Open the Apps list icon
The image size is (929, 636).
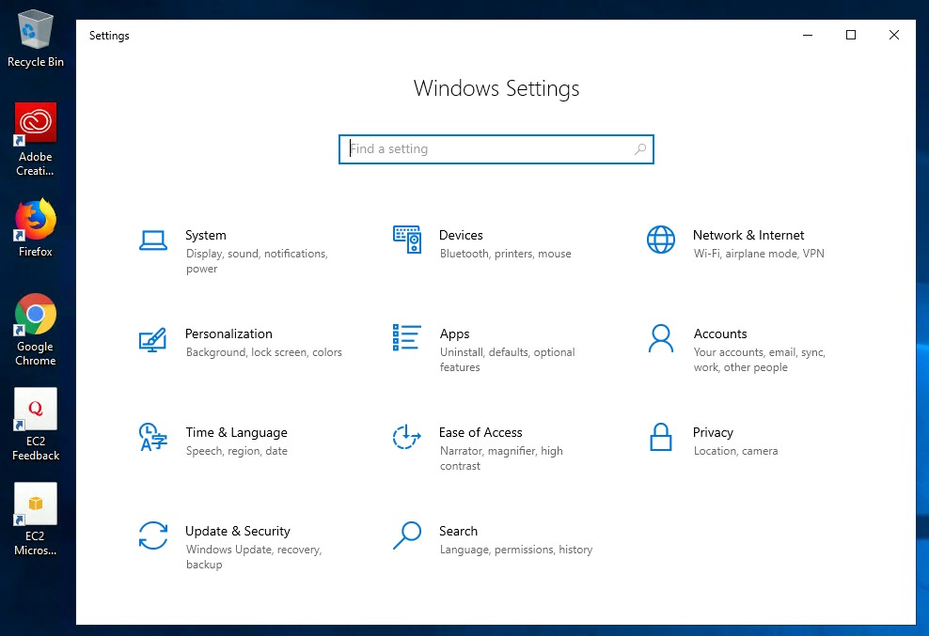pos(407,337)
